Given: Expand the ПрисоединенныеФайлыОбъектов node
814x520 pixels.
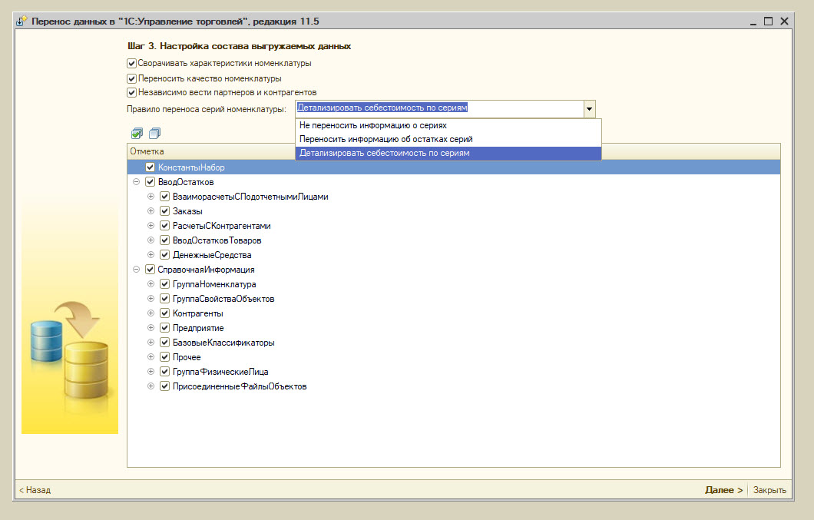Looking at the screenshot, I should pos(151,386).
